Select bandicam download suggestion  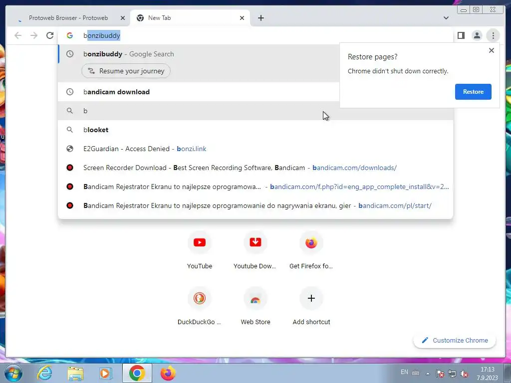tap(199, 92)
